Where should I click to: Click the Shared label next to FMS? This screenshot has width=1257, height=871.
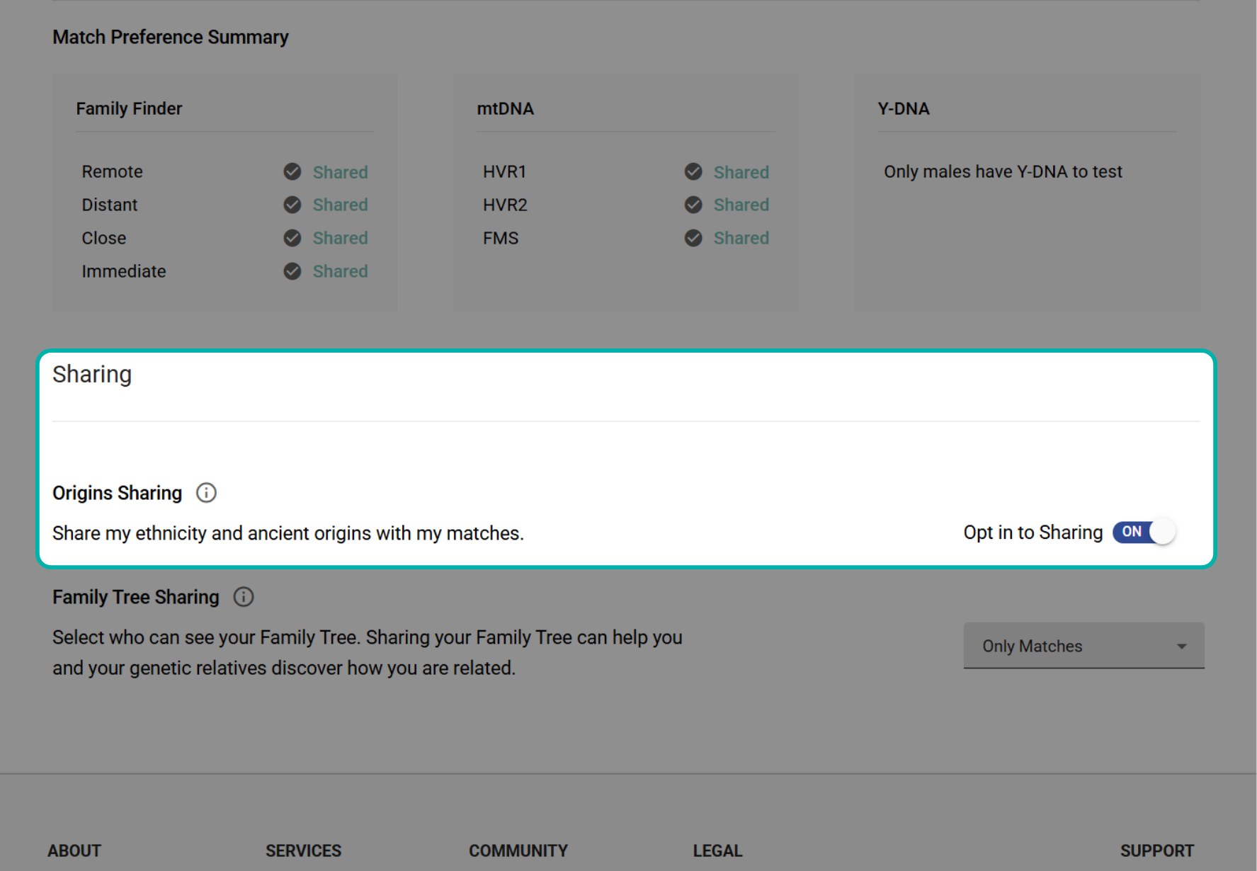[x=741, y=238]
